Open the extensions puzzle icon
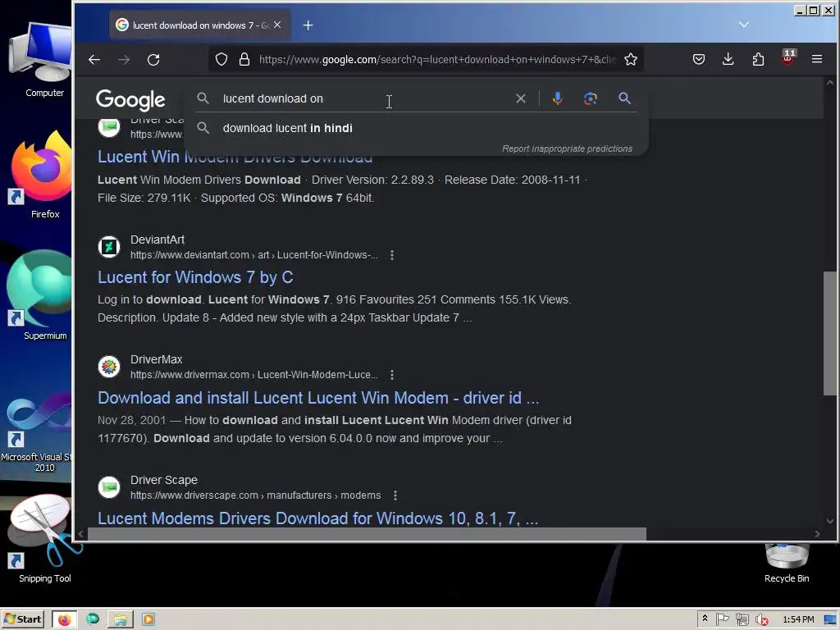The width and height of the screenshot is (840, 630). point(758,59)
